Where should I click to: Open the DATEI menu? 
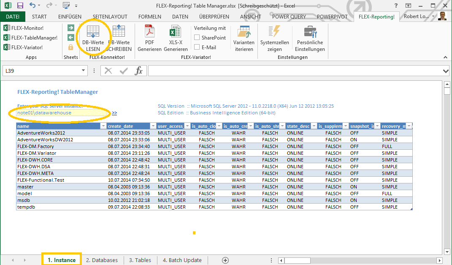click(13, 17)
